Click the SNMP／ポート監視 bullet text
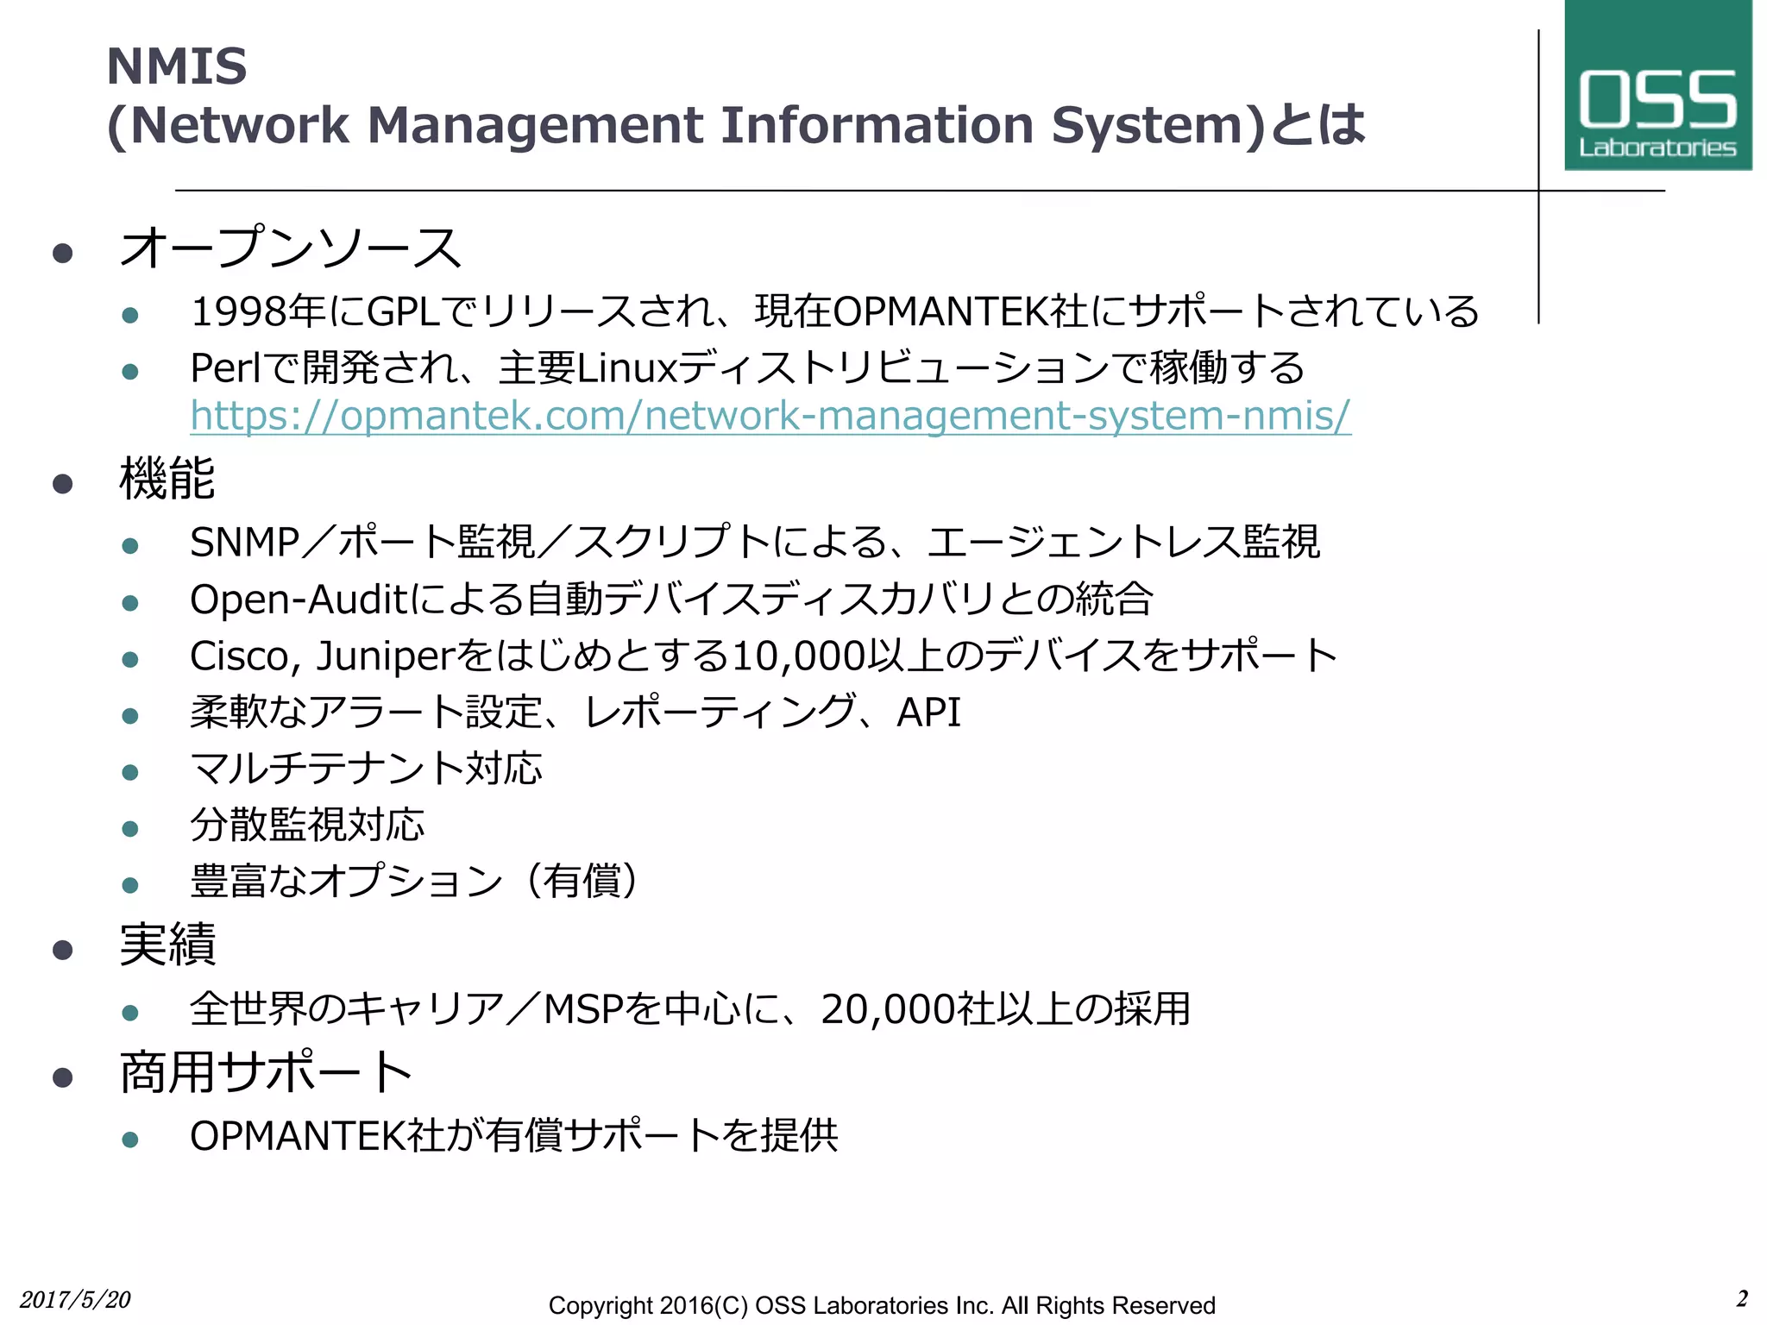The image size is (1767, 1325). click(754, 543)
